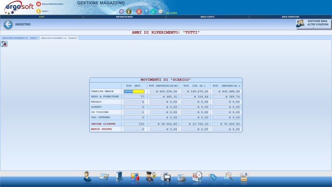Click the TOT. IMPONIBILE(€) column header

[x=163, y=86]
